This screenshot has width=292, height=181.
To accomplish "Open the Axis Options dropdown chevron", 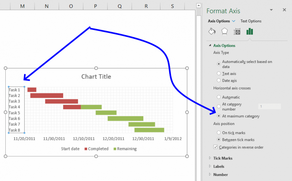I will pos(233,21).
